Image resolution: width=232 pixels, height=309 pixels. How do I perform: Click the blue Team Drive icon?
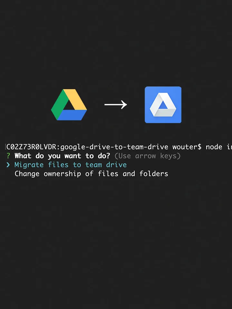pos(163,105)
